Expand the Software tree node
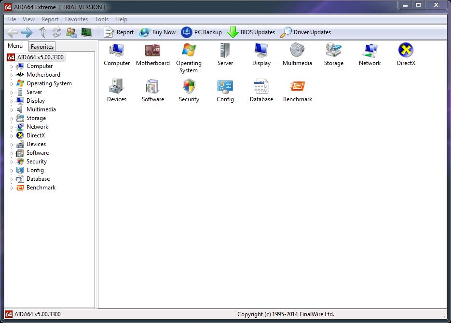This screenshot has height=323, width=451. 12,153
